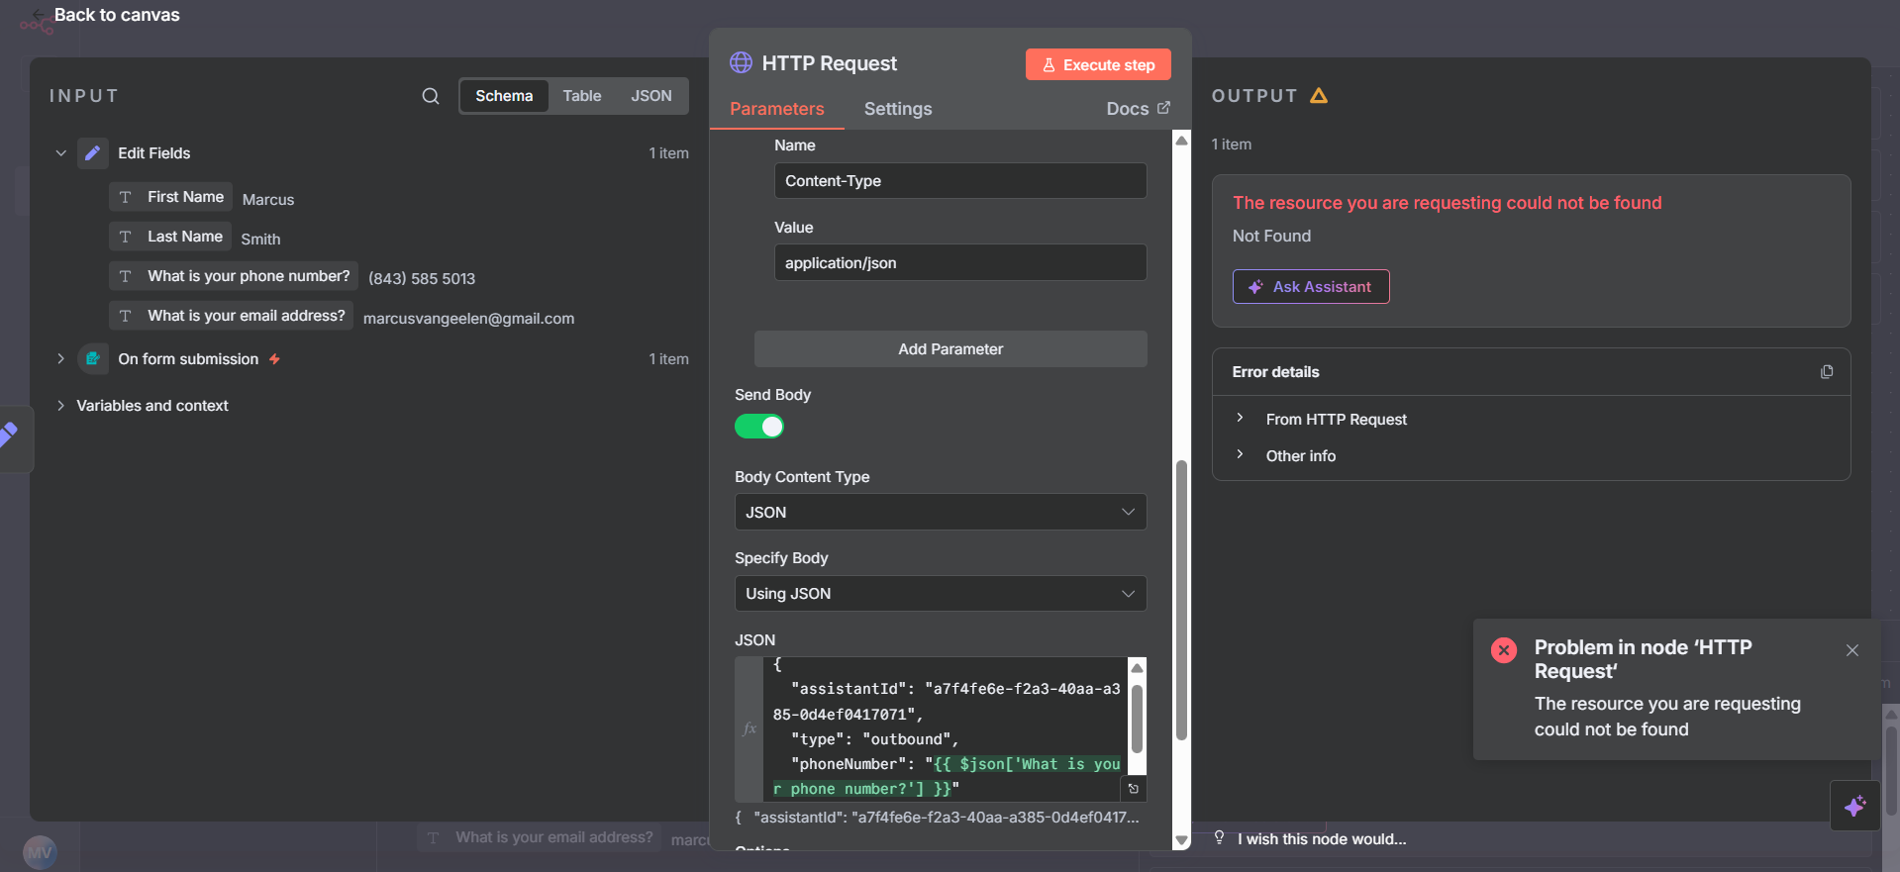This screenshot has width=1900, height=872.
Task: Click the Execute step button
Action: 1098,65
